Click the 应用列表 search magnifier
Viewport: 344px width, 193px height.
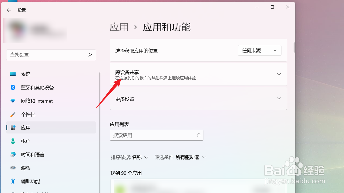point(198,135)
